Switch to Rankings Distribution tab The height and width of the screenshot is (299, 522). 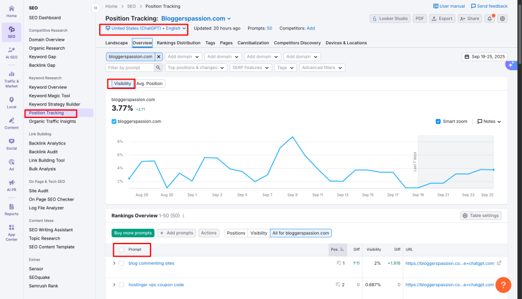[178, 43]
